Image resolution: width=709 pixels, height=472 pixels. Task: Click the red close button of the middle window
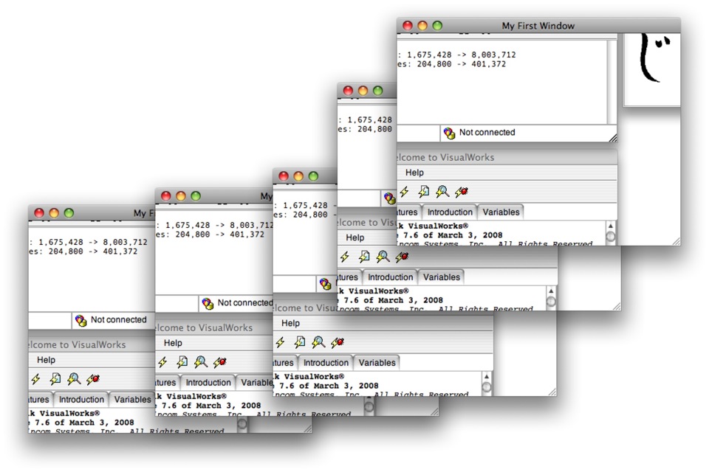pyautogui.click(x=284, y=176)
